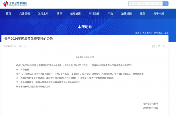Open the 产品 menu item

click(x=110, y=14)
